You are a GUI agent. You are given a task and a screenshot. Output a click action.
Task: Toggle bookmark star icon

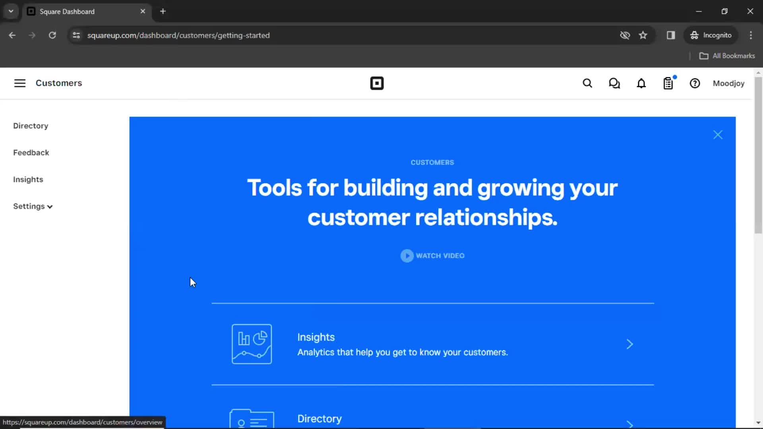[643, 35]
